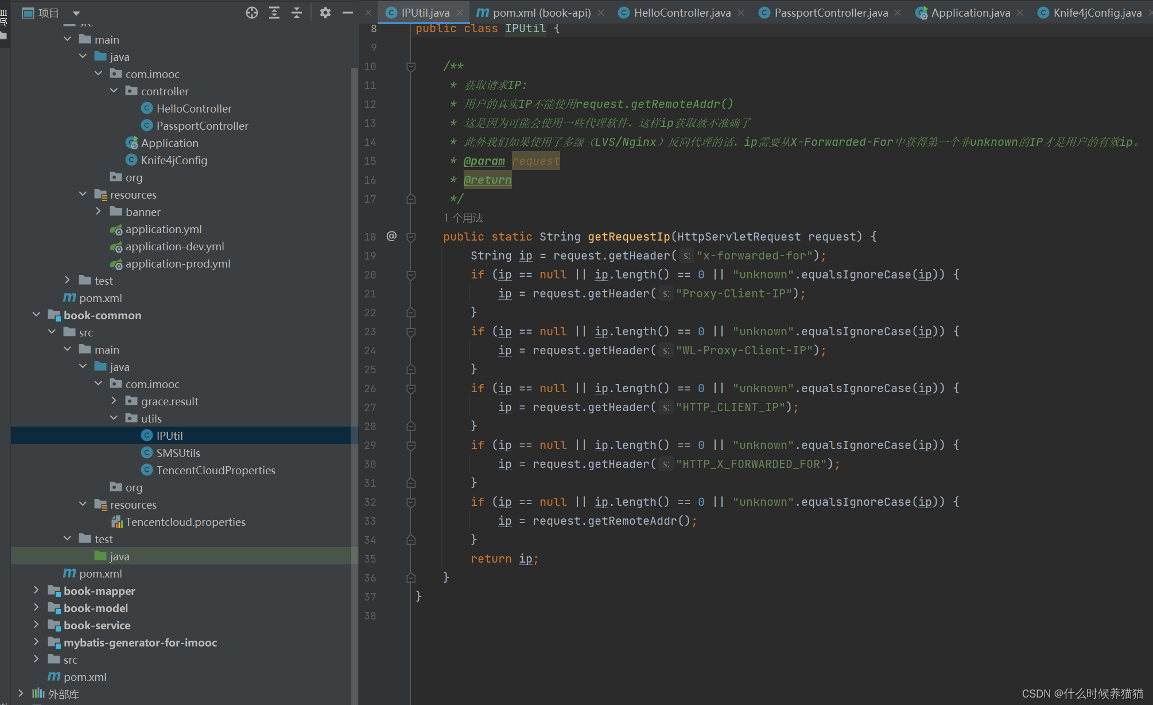Image resolution: width=1153 pixels, height=705 pixels.
Task: Expand the book-model module
Action: coord(36,607)
